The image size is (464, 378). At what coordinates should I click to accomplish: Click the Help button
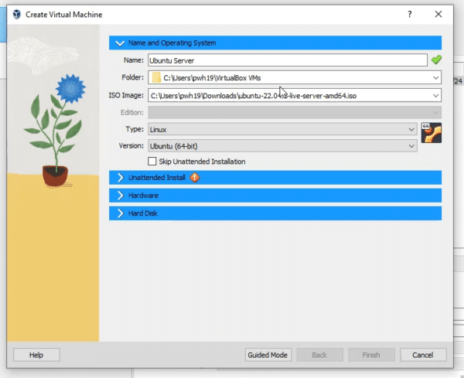click(x=36, y=355)
